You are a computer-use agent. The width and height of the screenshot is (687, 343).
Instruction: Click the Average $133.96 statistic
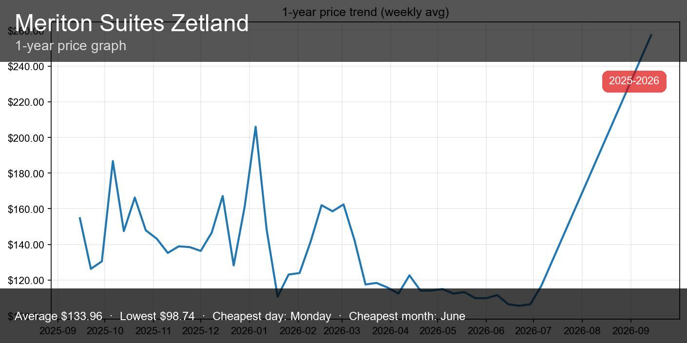tap(58, 316)
